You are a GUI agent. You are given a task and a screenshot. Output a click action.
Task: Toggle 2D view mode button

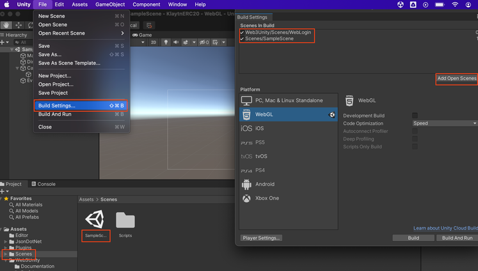pos(154,42)
